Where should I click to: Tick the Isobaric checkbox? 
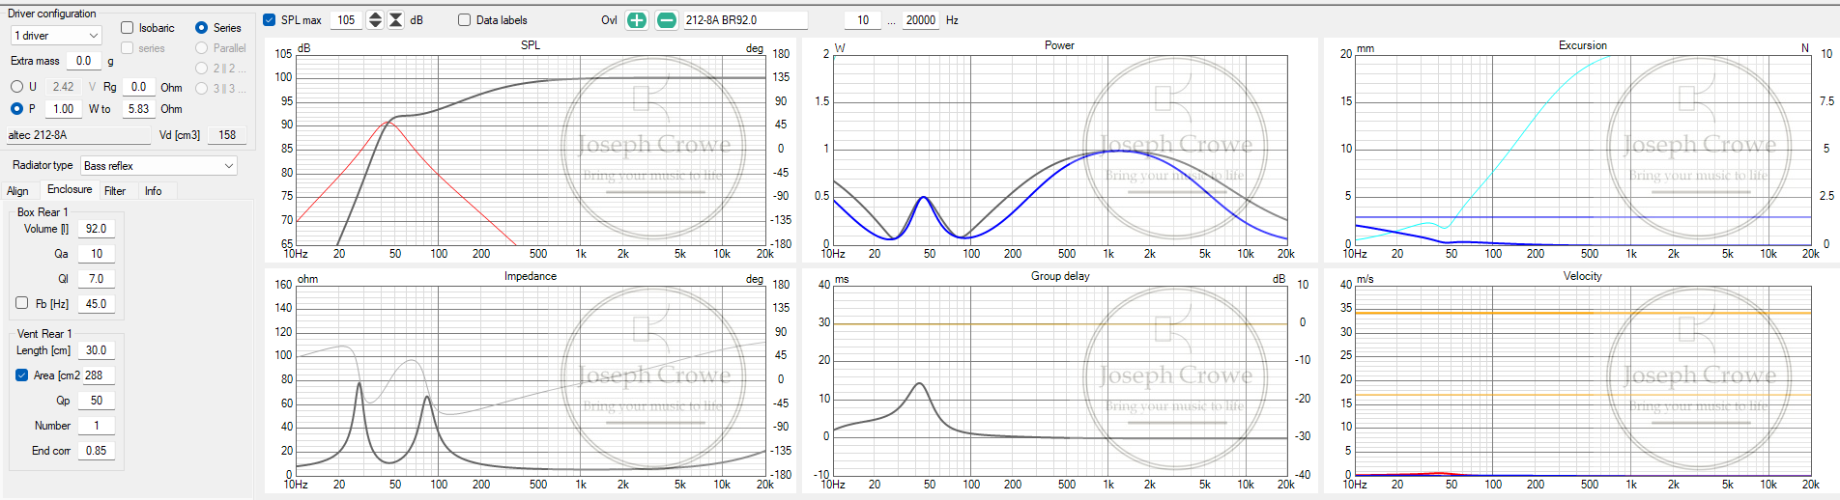pos(128,28)
